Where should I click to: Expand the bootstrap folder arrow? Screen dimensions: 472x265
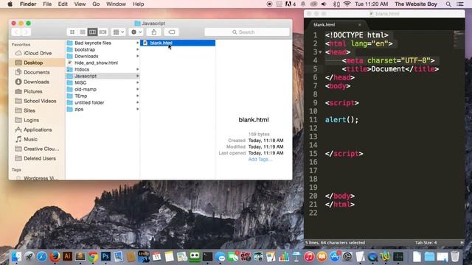pyautogui.click(x=138, y=49)
